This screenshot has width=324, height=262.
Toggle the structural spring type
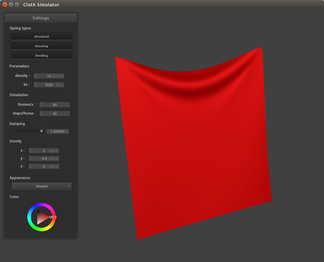(x=41, y=36)
